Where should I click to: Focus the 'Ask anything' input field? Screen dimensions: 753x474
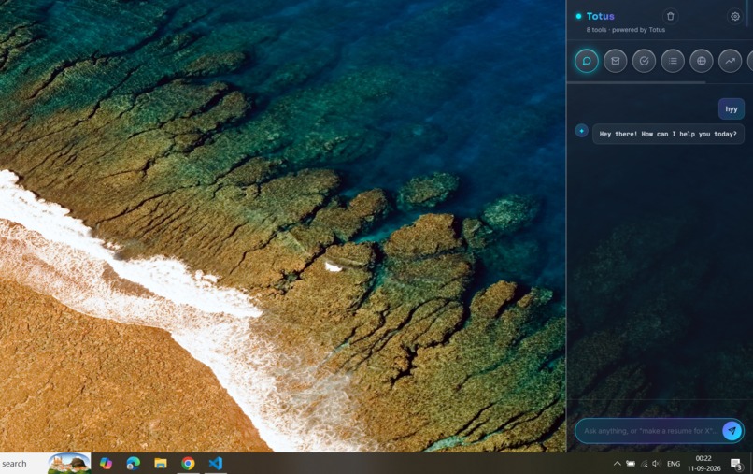[650, 431]
